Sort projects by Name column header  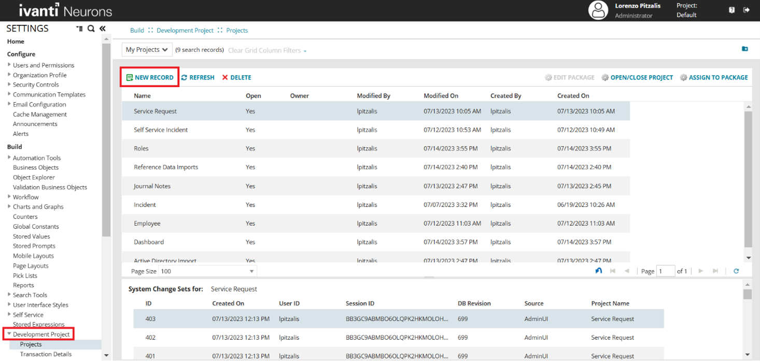pyautogui.click(x=142, y=96)
